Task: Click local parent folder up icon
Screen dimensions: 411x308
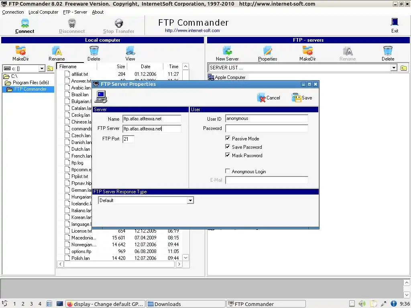Action: click(50, 69)
